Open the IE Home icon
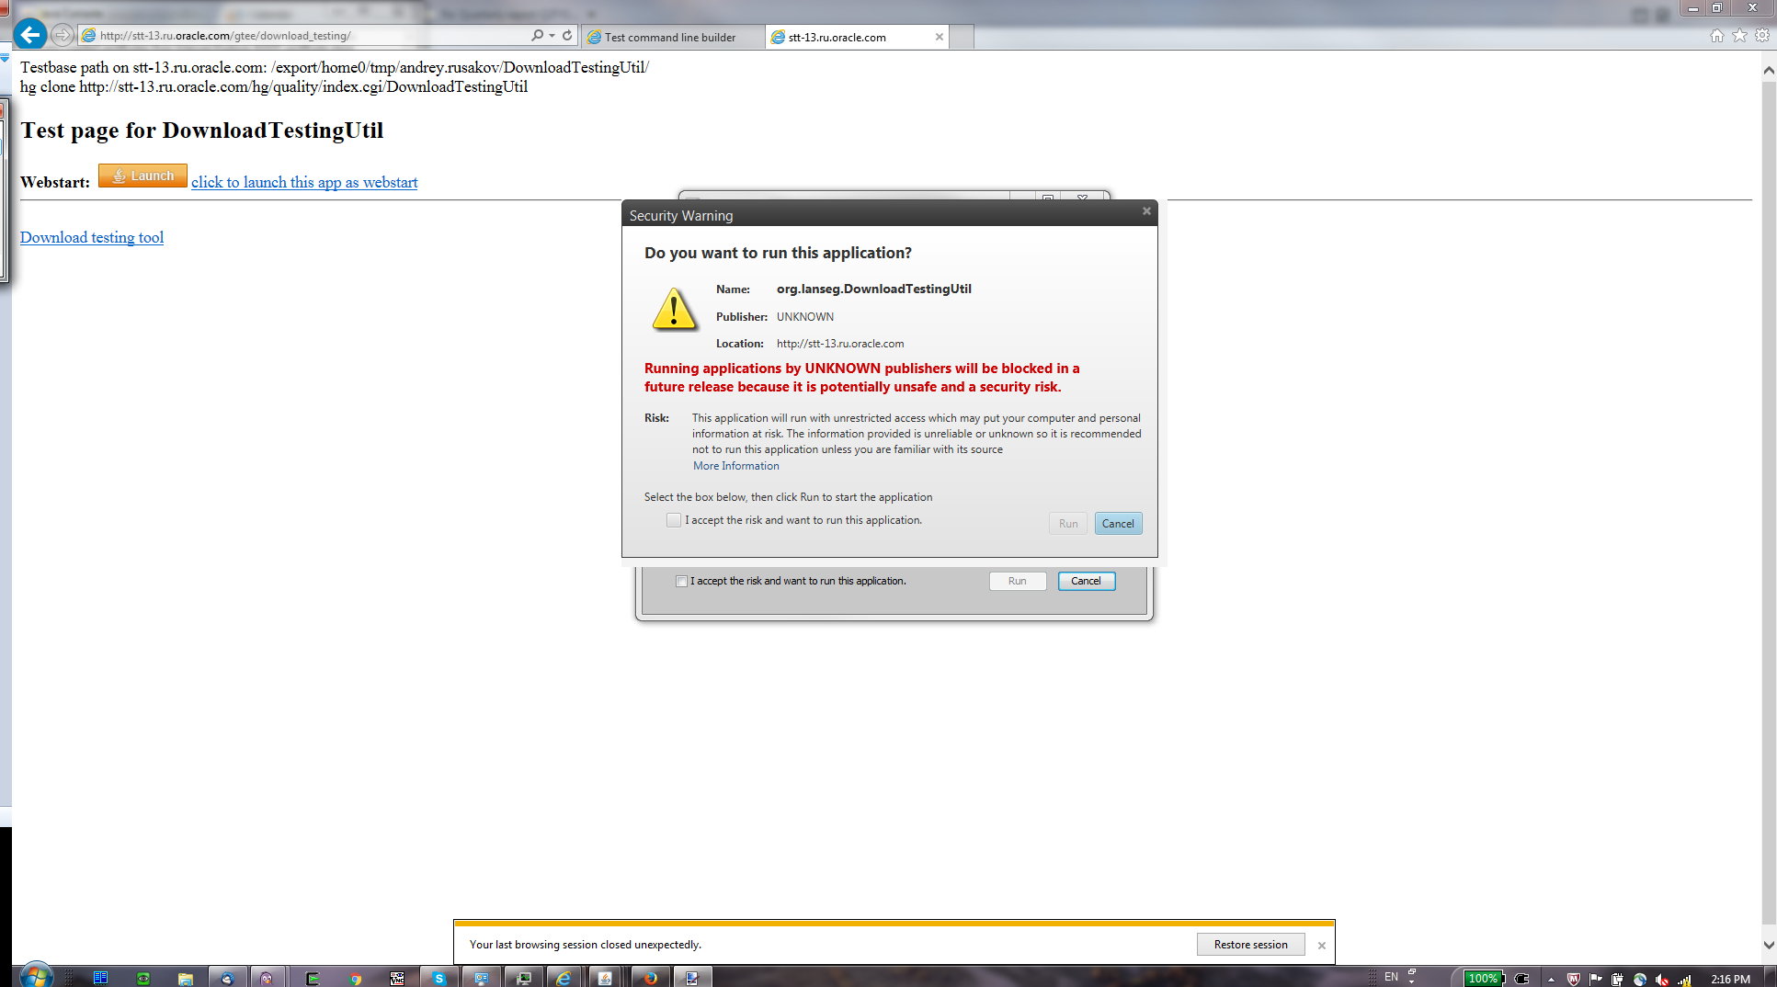The height and width of the screenshot is (987, 1777). tap(1716, 36)
